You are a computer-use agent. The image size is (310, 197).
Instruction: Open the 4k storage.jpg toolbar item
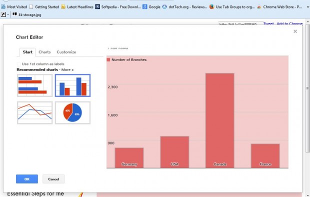(27, 14)
